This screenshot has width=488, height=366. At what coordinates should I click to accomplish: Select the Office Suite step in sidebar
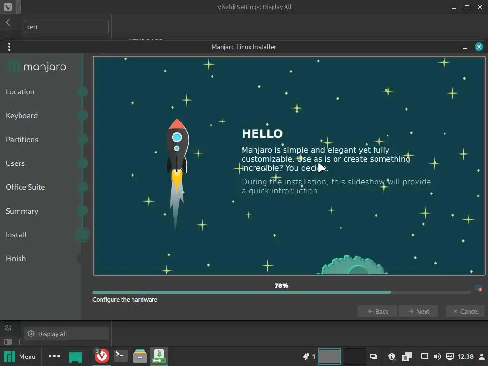pyautogui.click(x=25, y=187)
